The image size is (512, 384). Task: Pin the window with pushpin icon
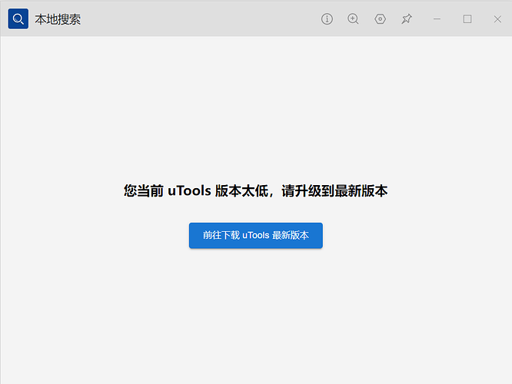point(407,19)
